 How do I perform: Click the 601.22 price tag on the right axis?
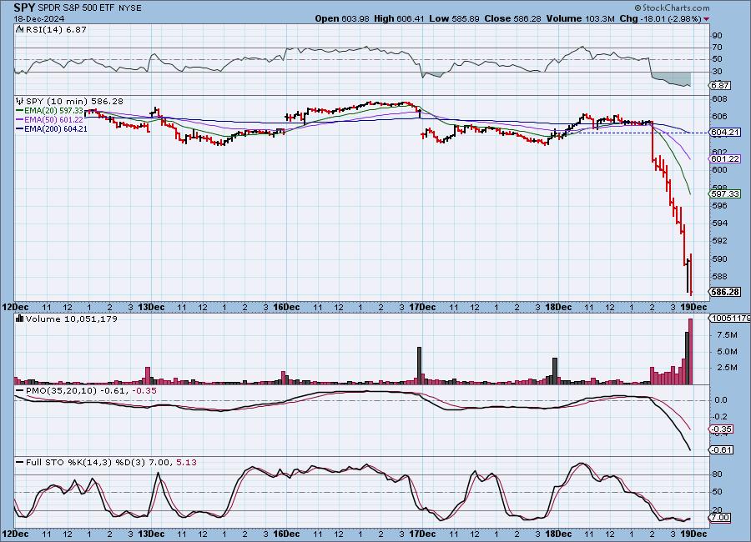(x=726, y=158)
